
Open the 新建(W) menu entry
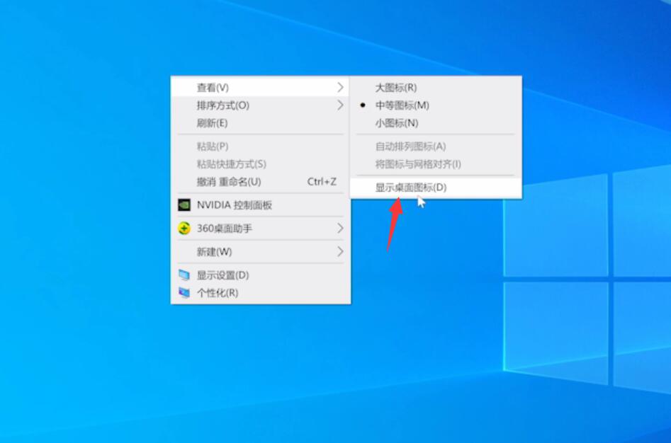click(261, 252)
